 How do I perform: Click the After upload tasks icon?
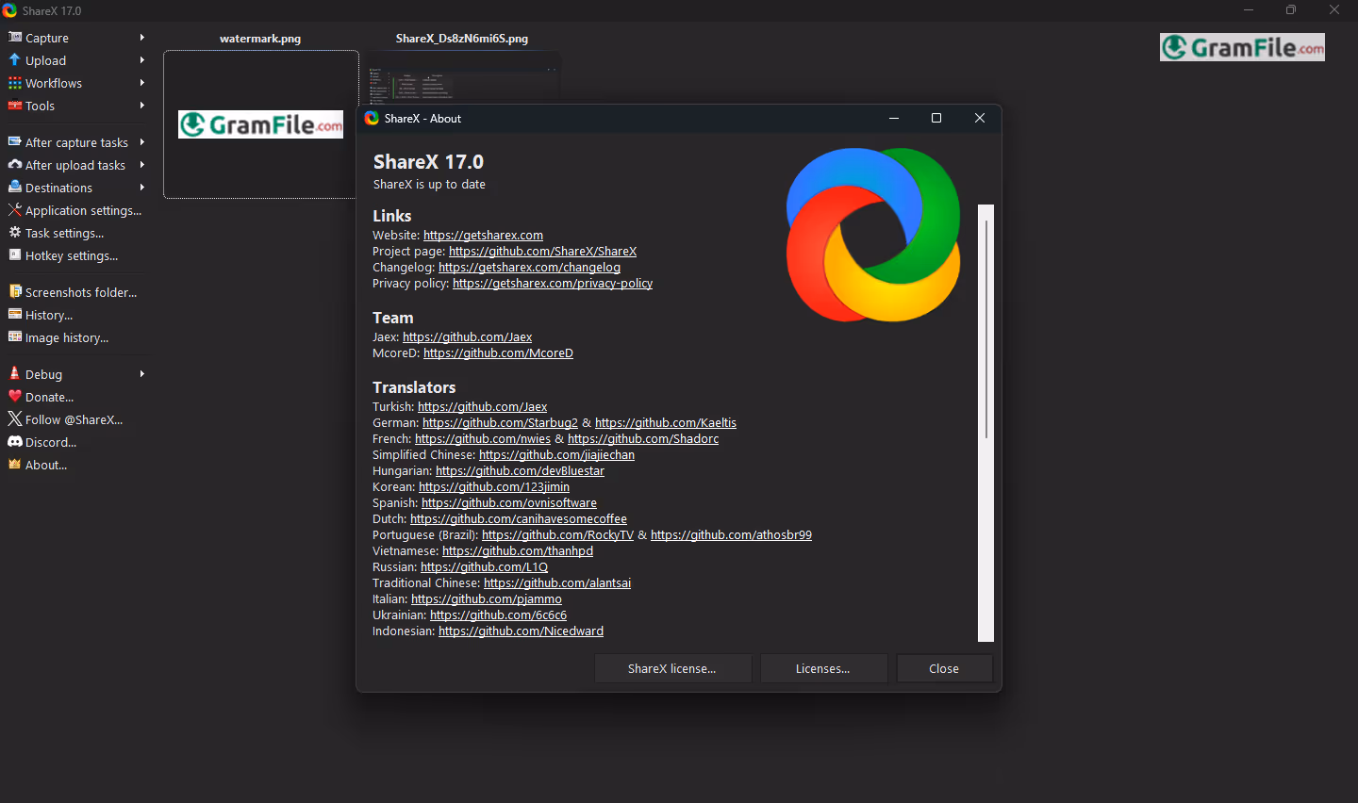[15, 164]
